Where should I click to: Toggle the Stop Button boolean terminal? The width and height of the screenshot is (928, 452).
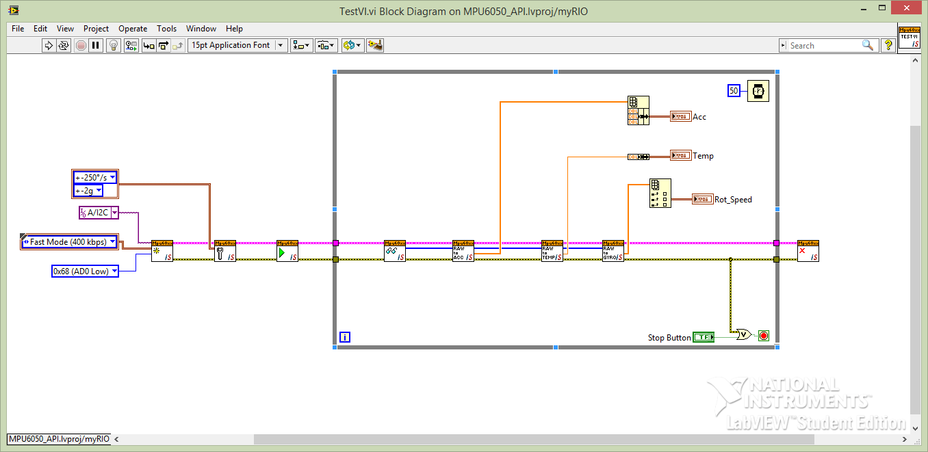(x=704, y=337)
